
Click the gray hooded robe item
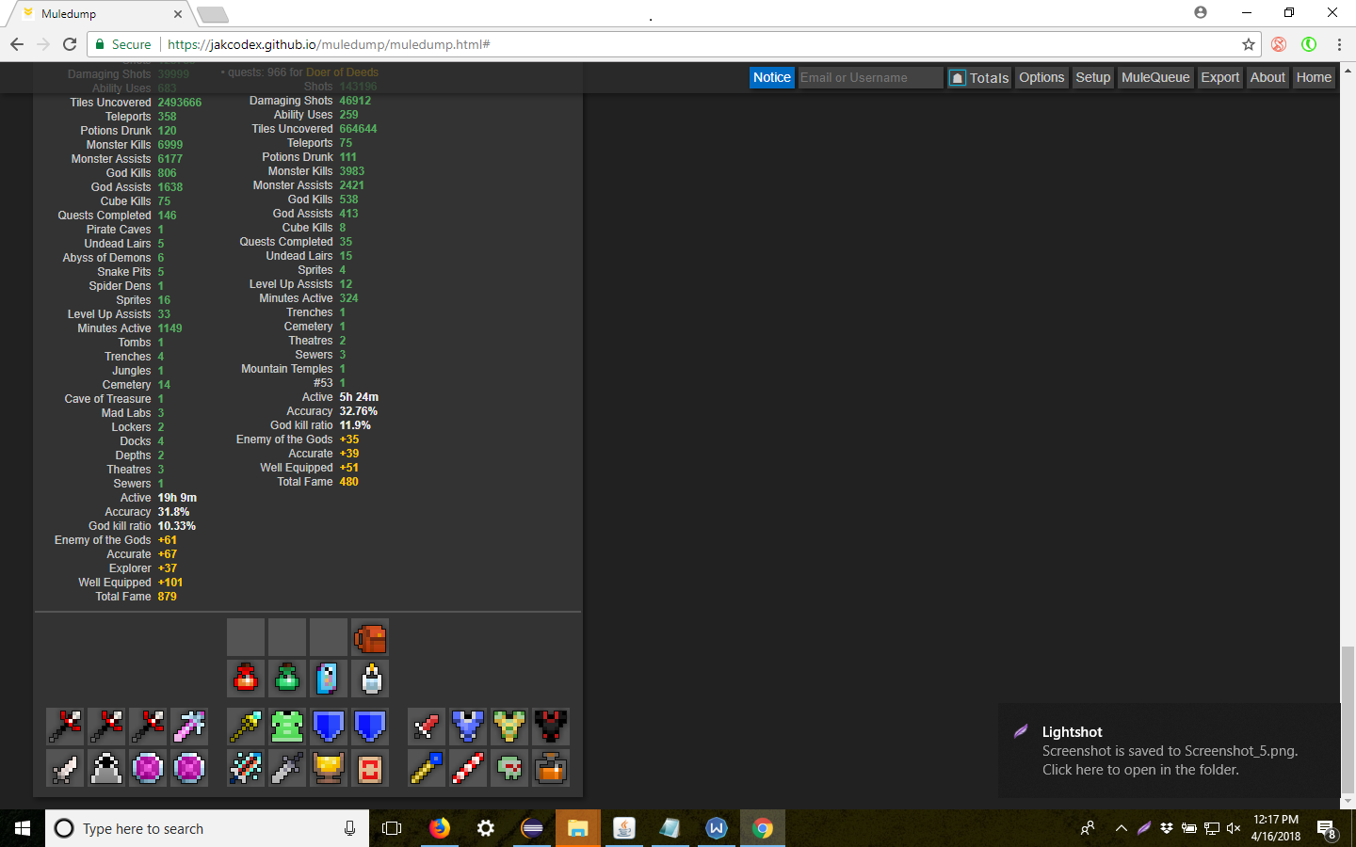click(x=106, y=768)
